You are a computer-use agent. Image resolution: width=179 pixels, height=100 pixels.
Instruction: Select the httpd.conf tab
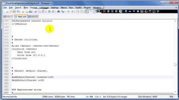20,17
